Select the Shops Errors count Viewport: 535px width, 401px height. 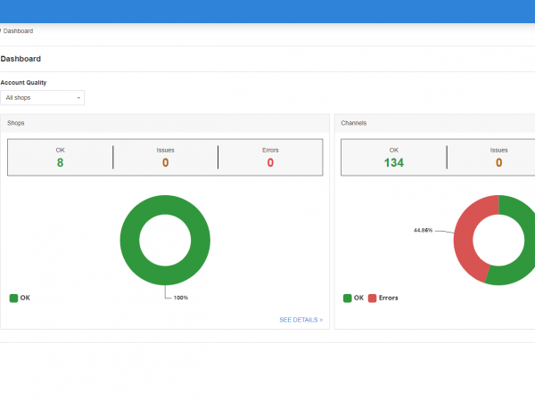pyautogui.click(x=270, y=162)
